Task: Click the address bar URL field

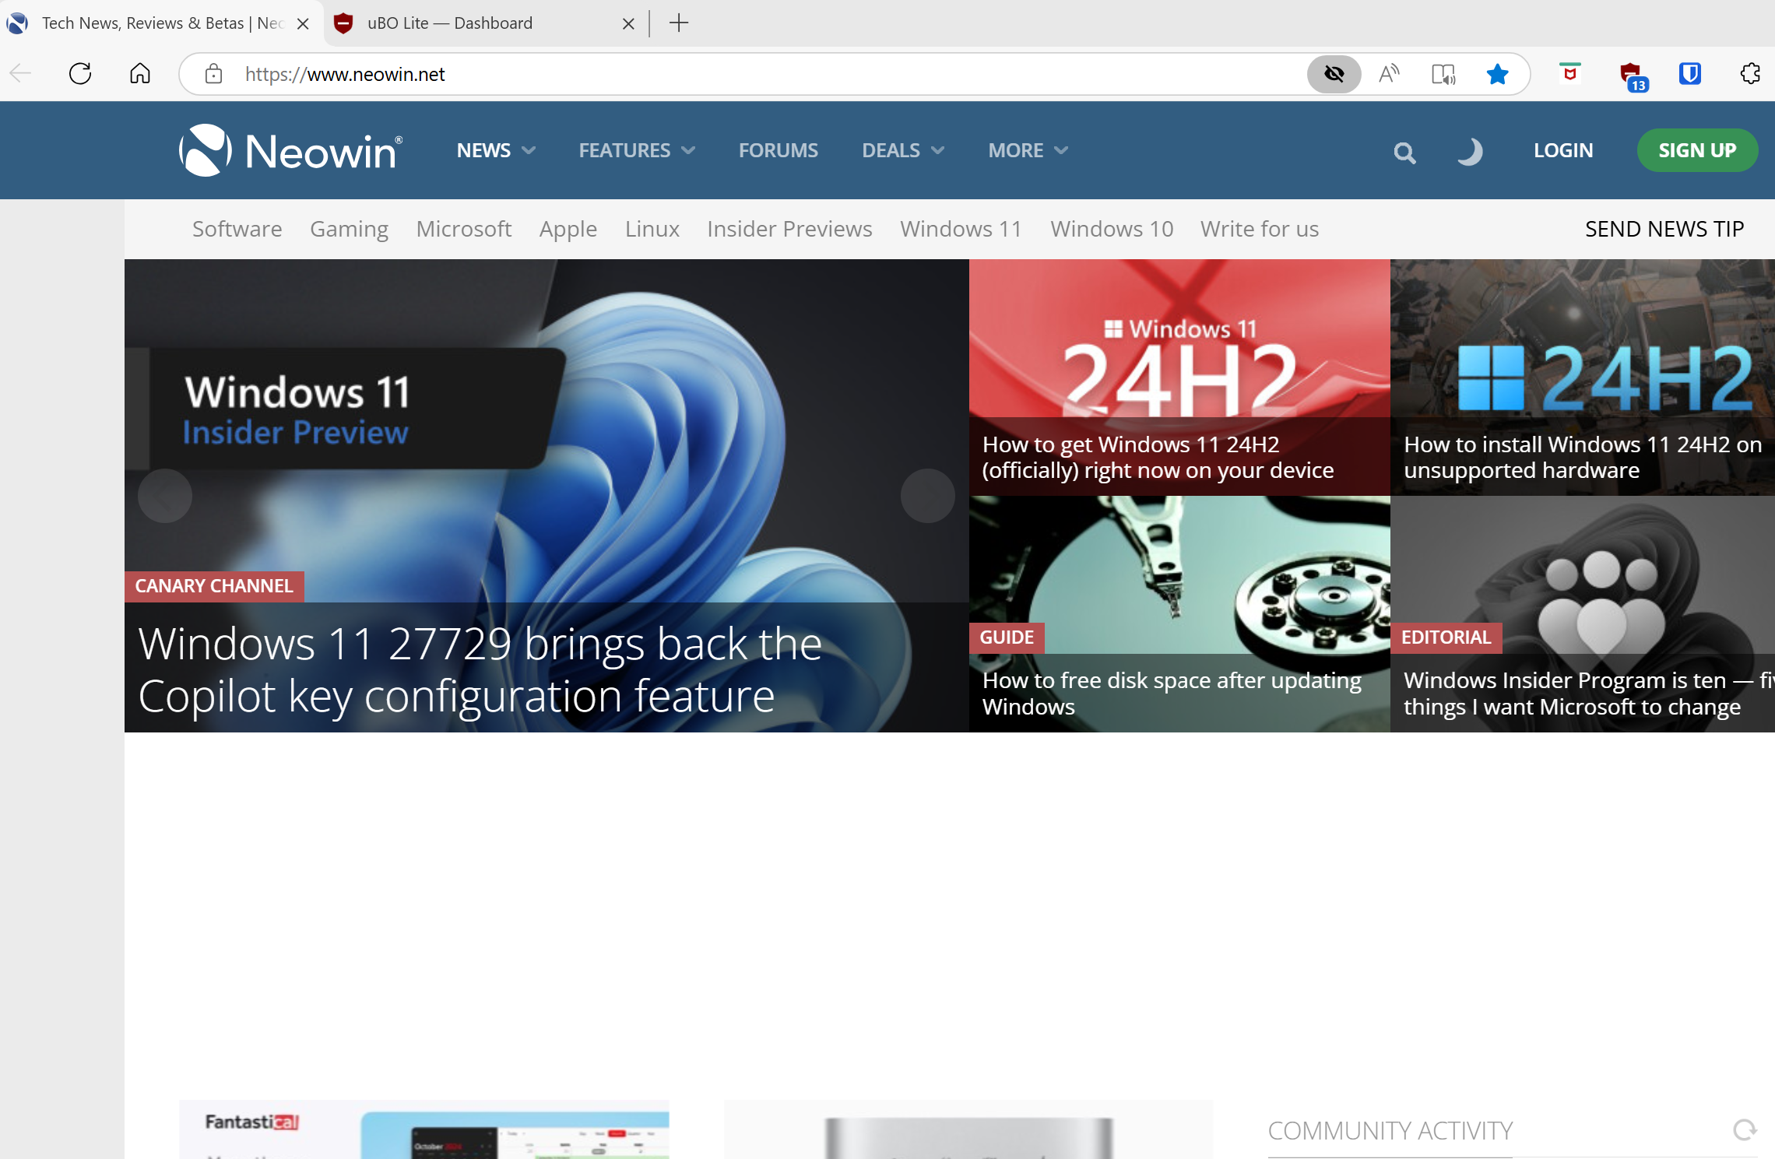Action: tap(701, 74)
